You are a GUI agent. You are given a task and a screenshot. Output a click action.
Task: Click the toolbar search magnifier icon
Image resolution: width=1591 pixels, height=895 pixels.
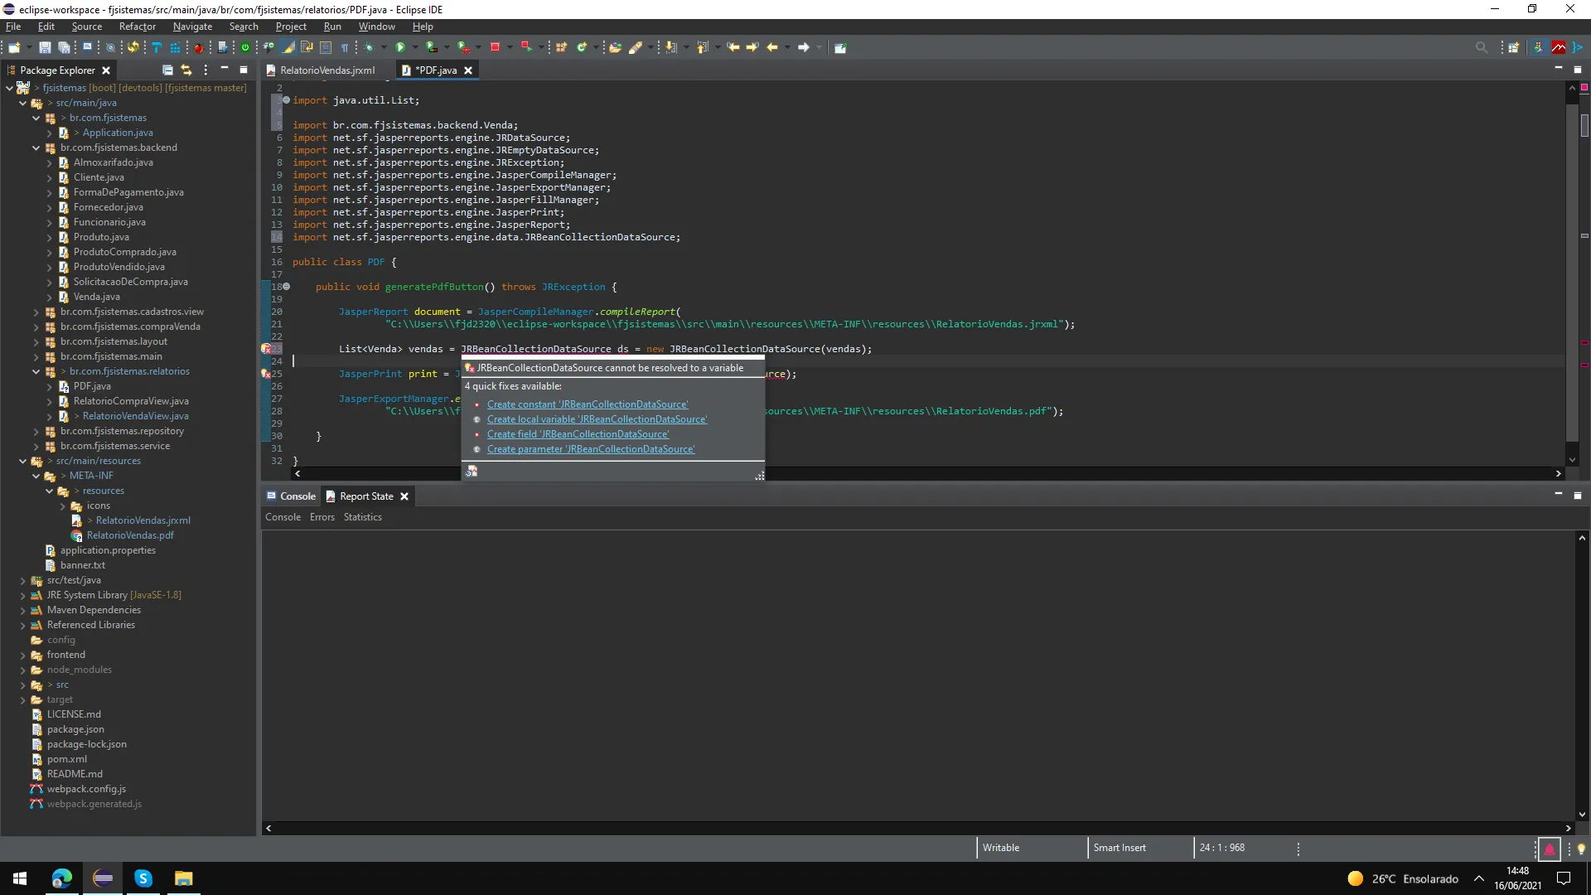(1481, 47)
